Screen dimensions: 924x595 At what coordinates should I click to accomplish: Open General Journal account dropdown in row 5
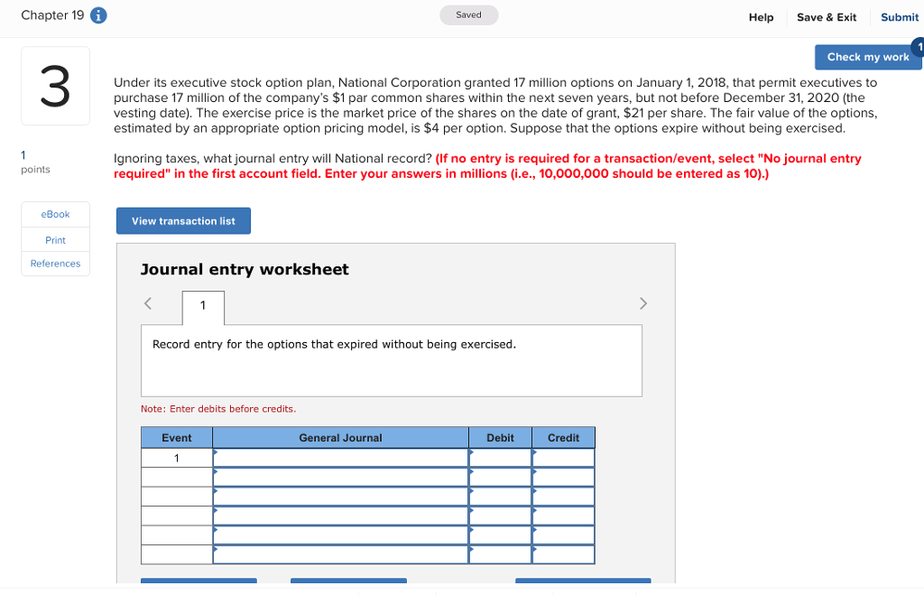point(340,535)
